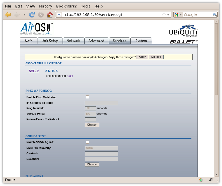Click the Forward arrow in the toolbar
The height and width of the screenshot is (186, 222).
click(16, 14)
